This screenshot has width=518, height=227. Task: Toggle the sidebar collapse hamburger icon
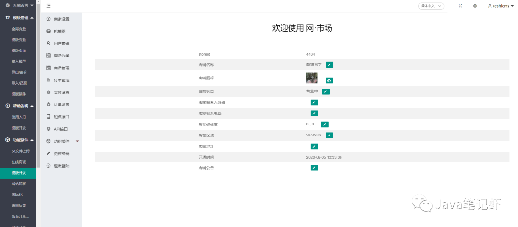pyautogui.click(x=48, y=6)
